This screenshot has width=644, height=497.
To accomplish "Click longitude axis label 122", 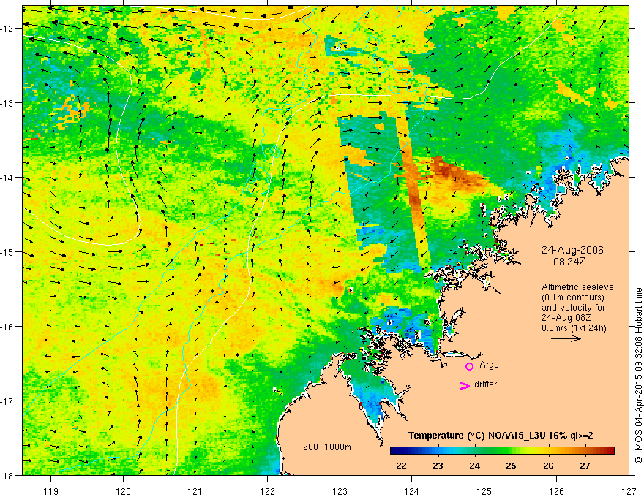I will (x=267, y=491).
